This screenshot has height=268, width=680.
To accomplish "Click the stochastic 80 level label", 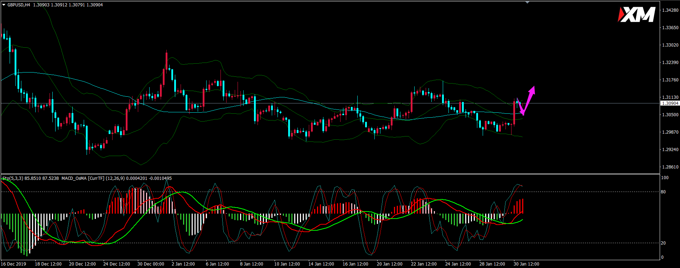I will point(663,192).
